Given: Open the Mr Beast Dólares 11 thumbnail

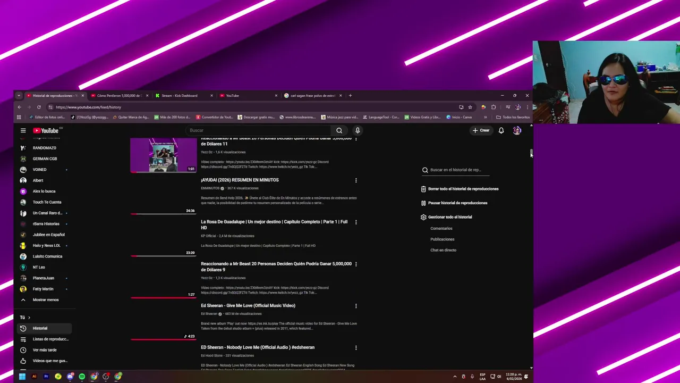Looking at the screenshot, I should point(164,155).
